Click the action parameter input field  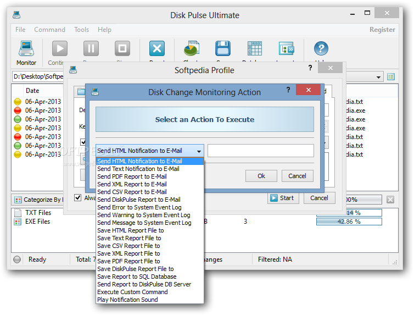coord(261,151)
